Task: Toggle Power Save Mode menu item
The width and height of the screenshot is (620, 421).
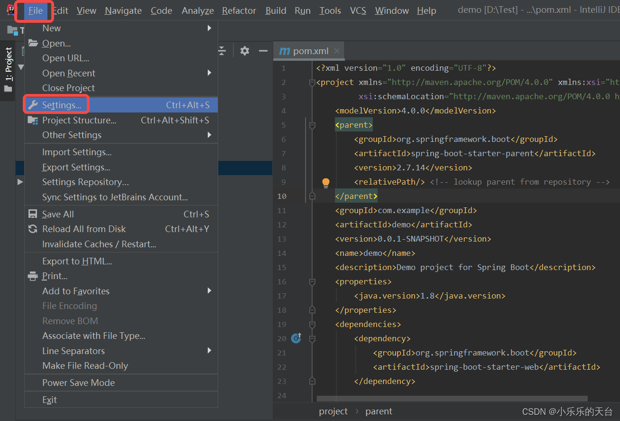Action: pyautogui.click(x=121, y=383)
